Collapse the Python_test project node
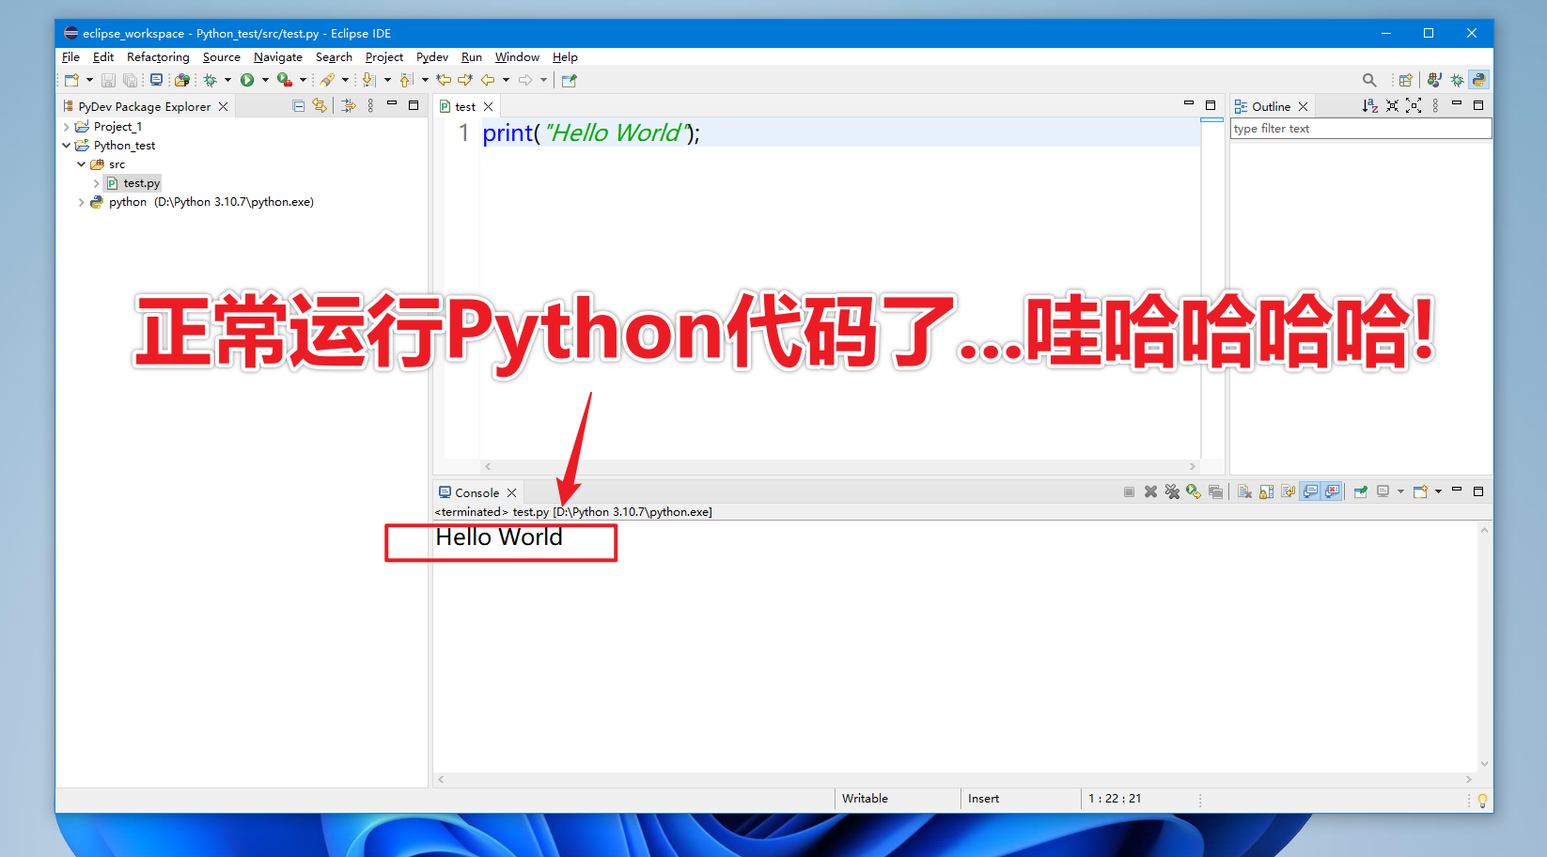 pos(67,146)
